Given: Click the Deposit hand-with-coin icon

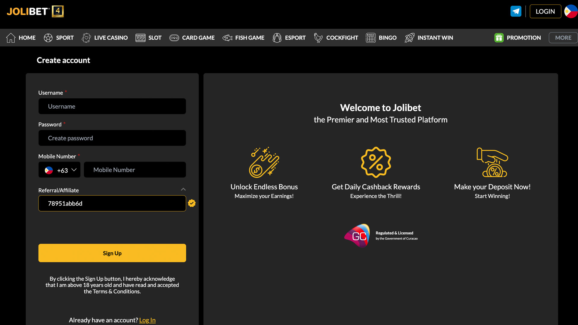Looking at the screenshot, I should click(x=492, y=162).
